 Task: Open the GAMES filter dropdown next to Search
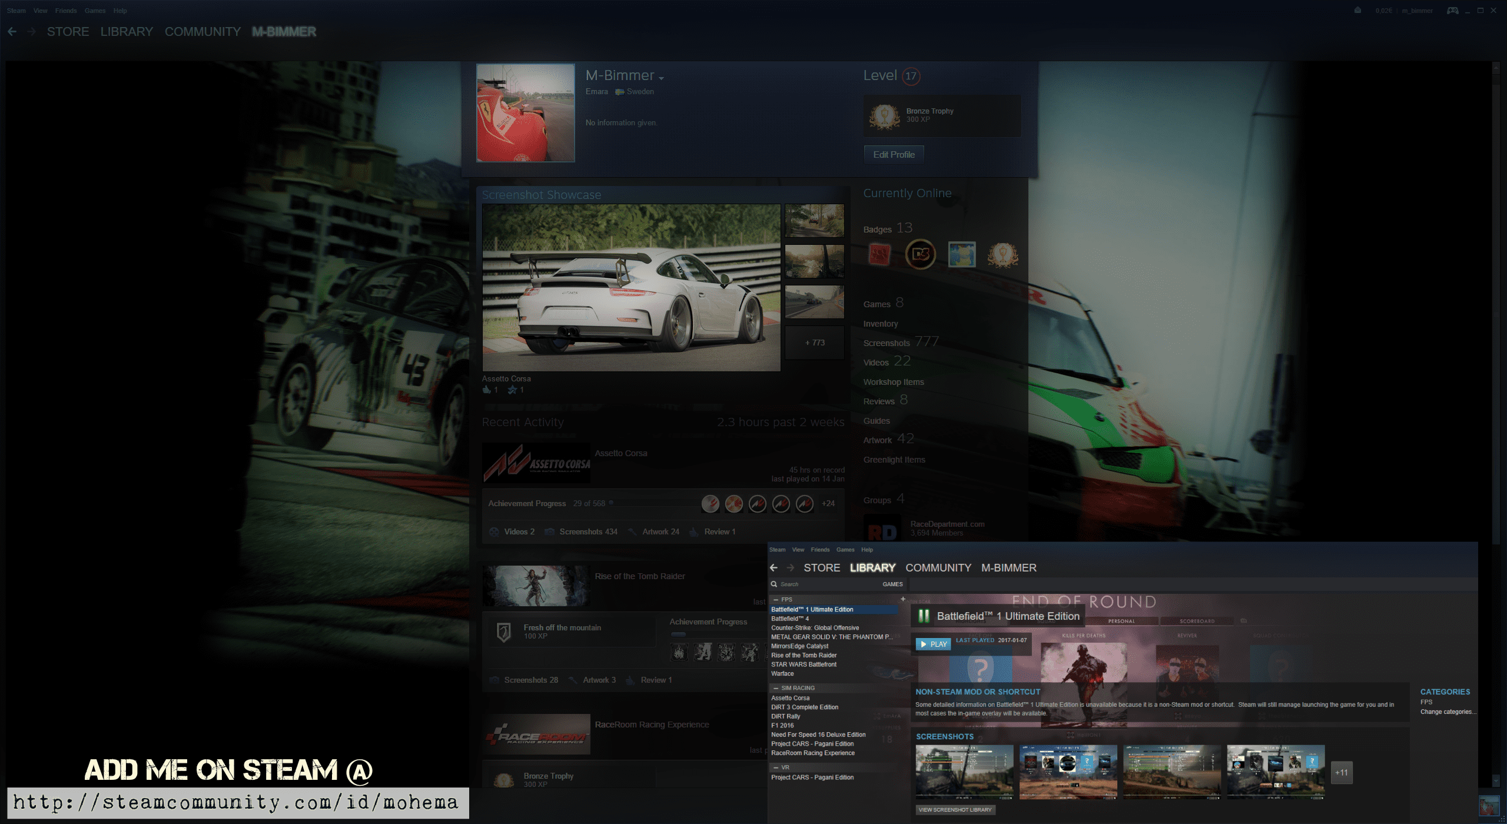(892, 584)
